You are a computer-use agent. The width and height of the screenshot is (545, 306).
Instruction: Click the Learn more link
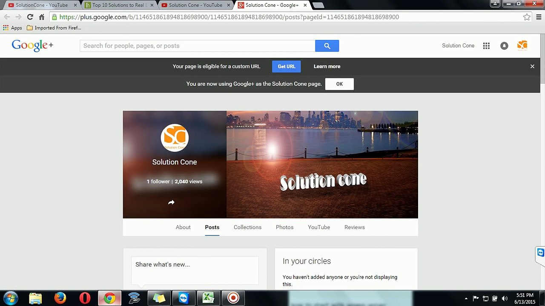tap(327, 66)
